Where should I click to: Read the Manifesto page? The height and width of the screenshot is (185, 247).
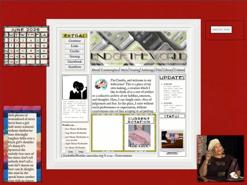[75, 67]
